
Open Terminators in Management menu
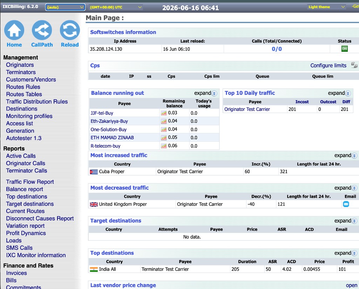pyautogui.click(x=21, y=72)
